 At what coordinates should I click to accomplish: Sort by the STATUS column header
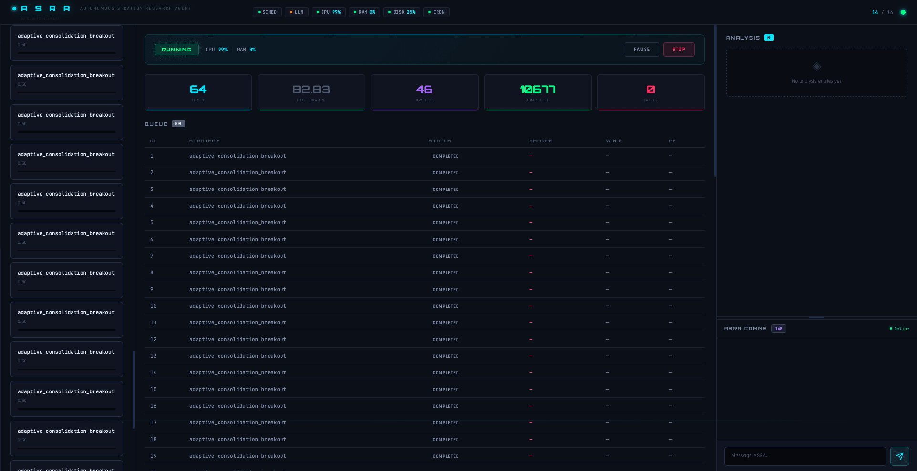tap(440, 141)
